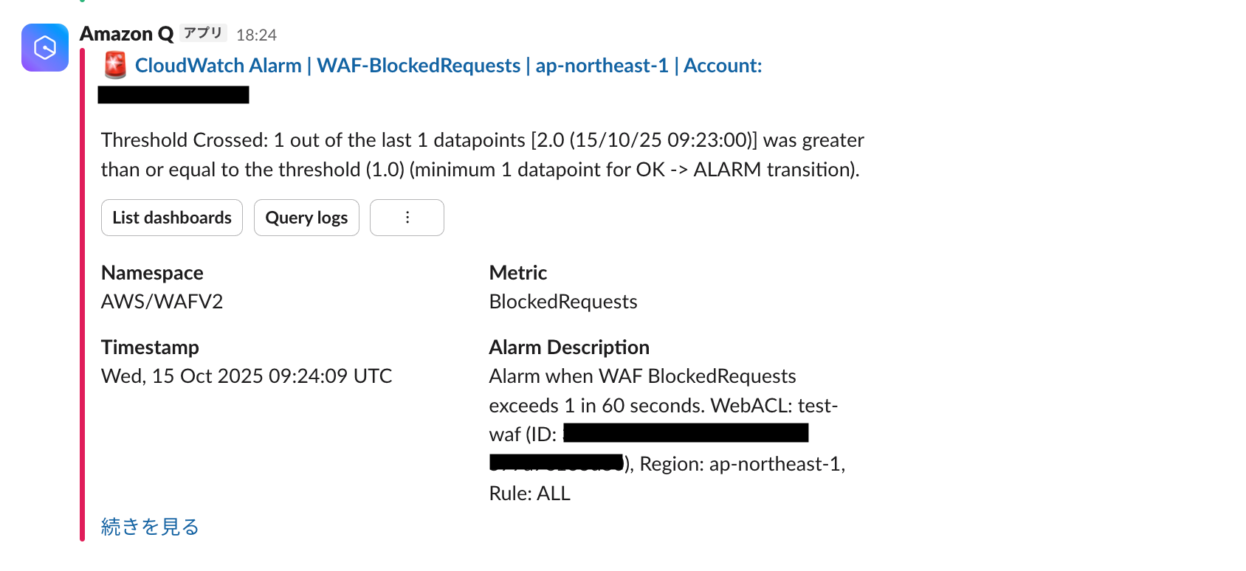Click the List dashboards button

(172, 218)
